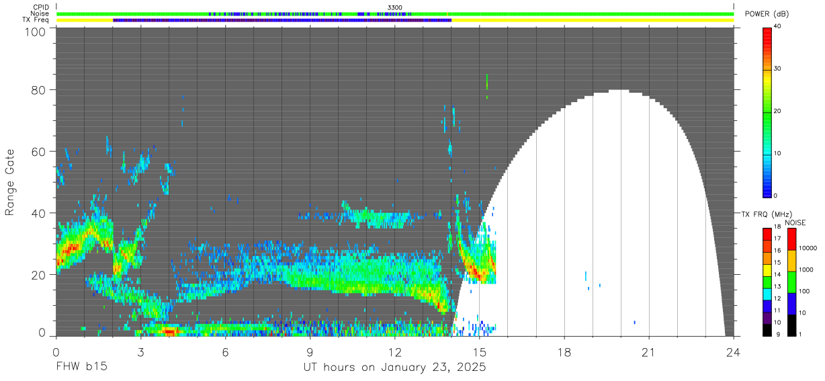Click the UT hours on January 23, 2025 title

coord(395,368)
